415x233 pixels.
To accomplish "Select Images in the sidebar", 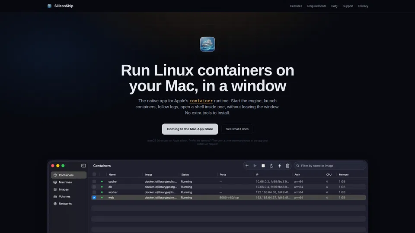I will (69, 189).
